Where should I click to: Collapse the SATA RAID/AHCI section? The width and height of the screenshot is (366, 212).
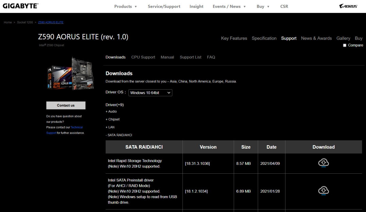119,135
